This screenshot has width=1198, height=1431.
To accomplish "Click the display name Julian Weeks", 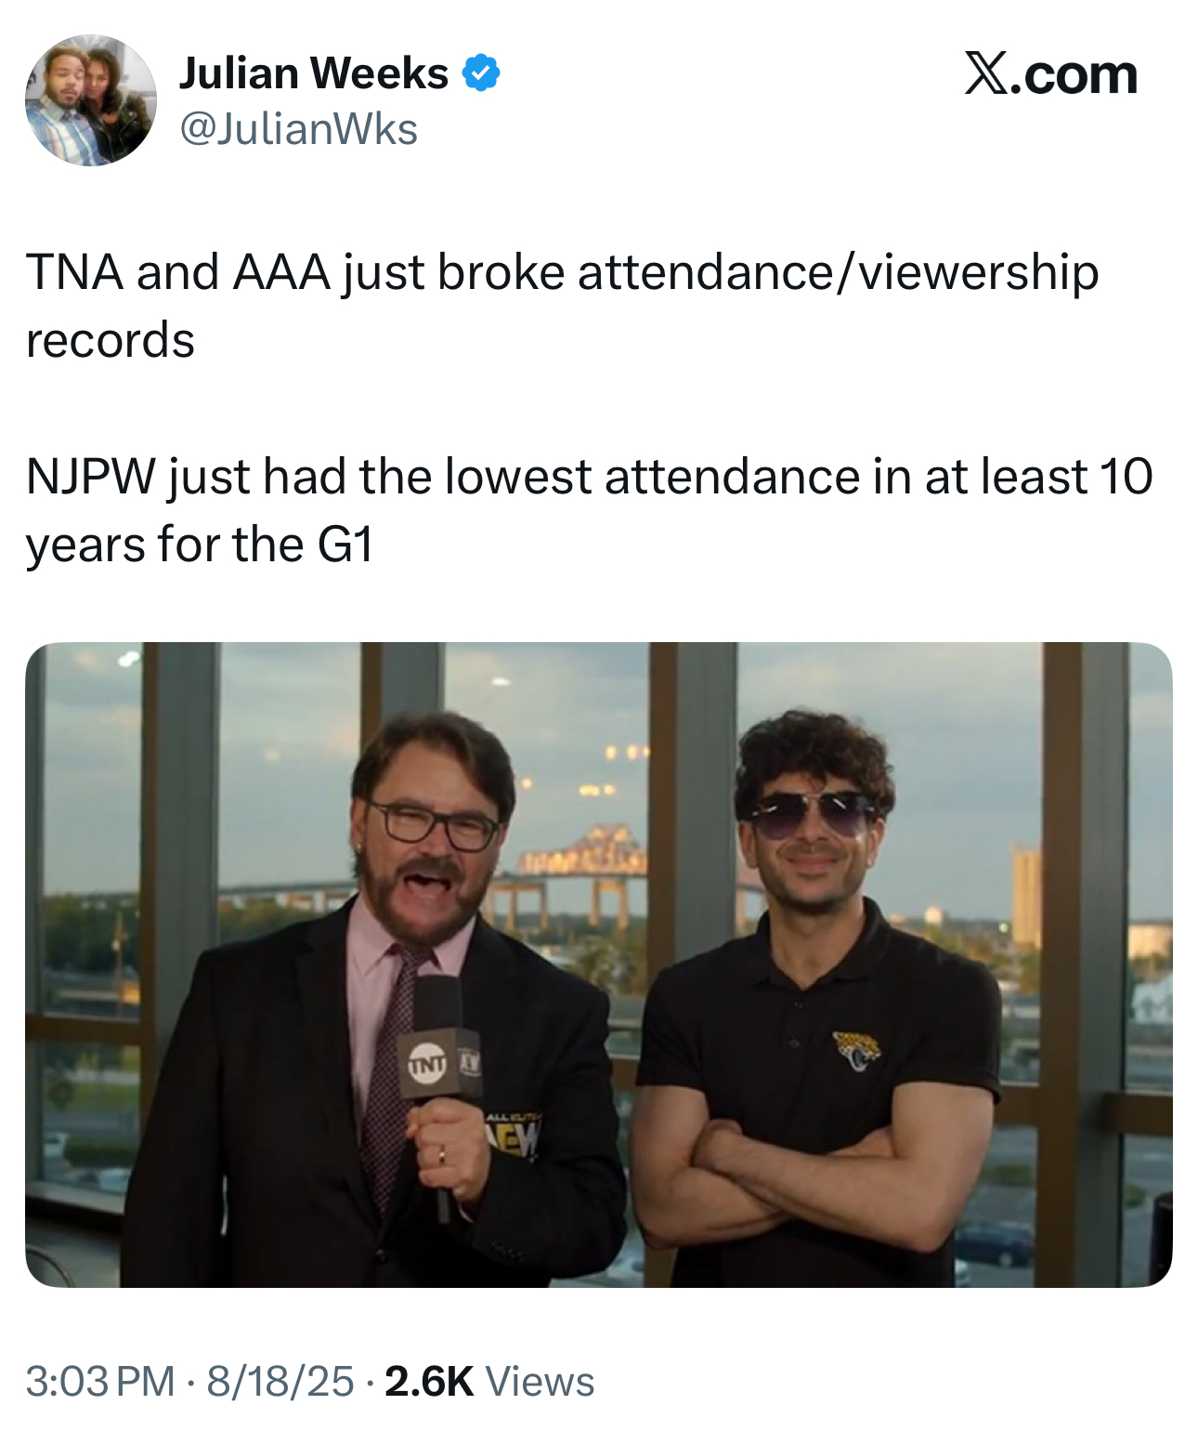I will coord(314,73).
